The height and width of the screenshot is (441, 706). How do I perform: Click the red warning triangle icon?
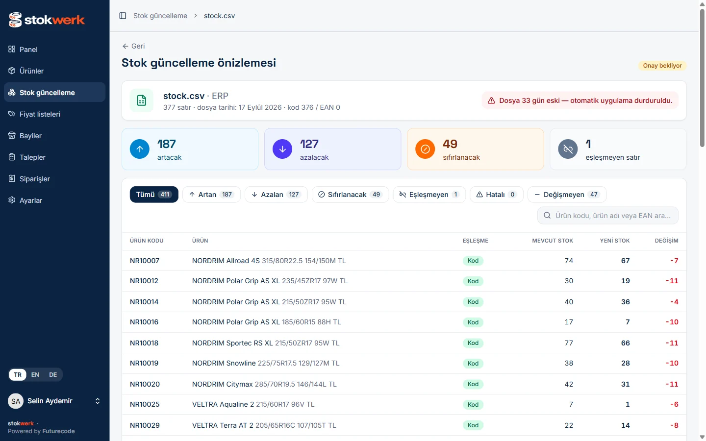point(491,100)
